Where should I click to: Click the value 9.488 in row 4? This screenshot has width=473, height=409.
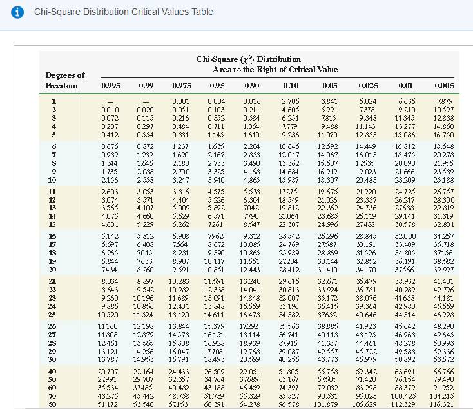click(329, 126)
